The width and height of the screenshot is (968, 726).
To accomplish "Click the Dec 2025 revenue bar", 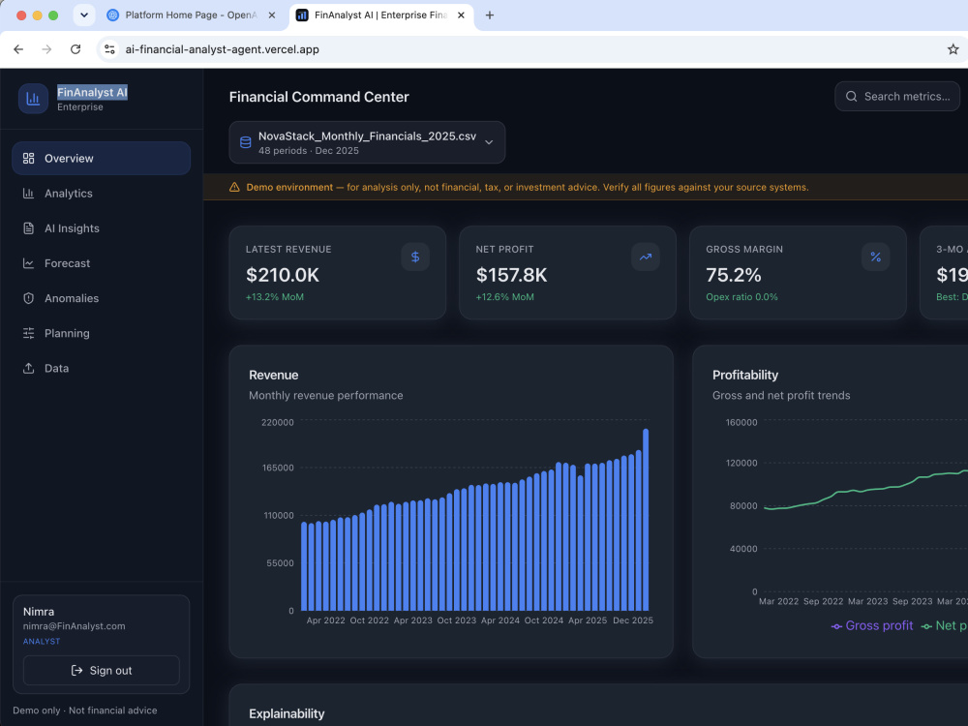I will (x=646, y=520).
